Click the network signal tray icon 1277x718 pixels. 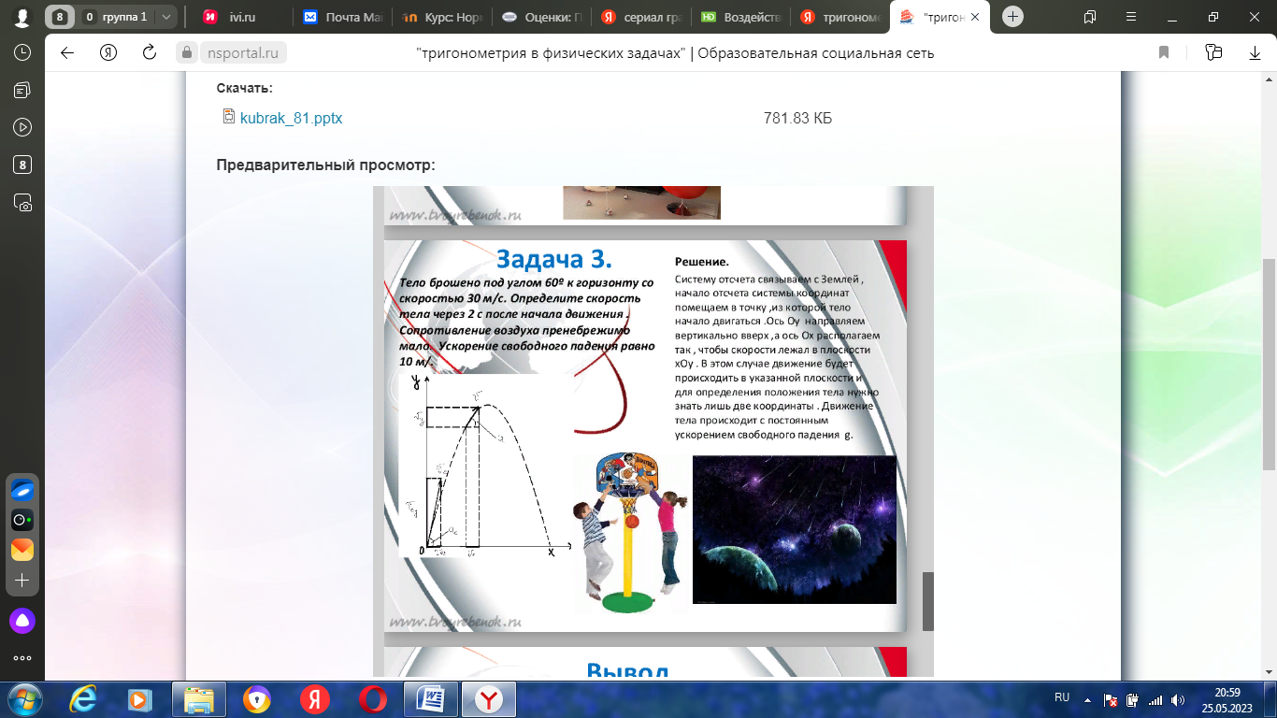[x=1155, y=699]
